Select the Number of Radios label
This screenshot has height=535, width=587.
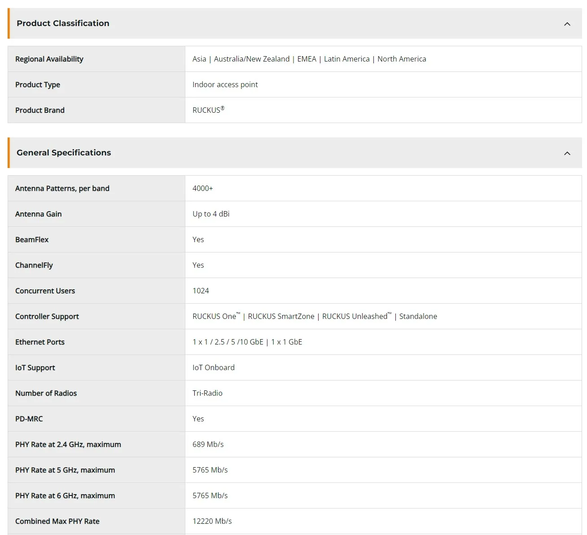coord(46,393)
